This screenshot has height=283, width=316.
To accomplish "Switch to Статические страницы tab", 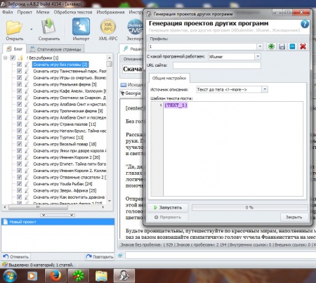I will point(55,49).
